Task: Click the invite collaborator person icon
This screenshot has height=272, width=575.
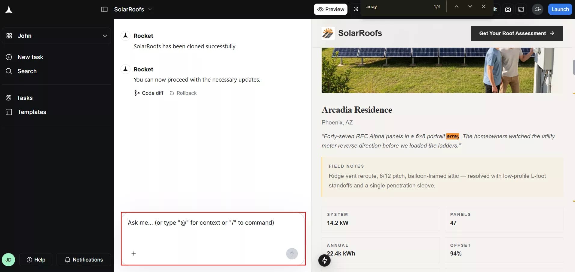Action: 537,9
